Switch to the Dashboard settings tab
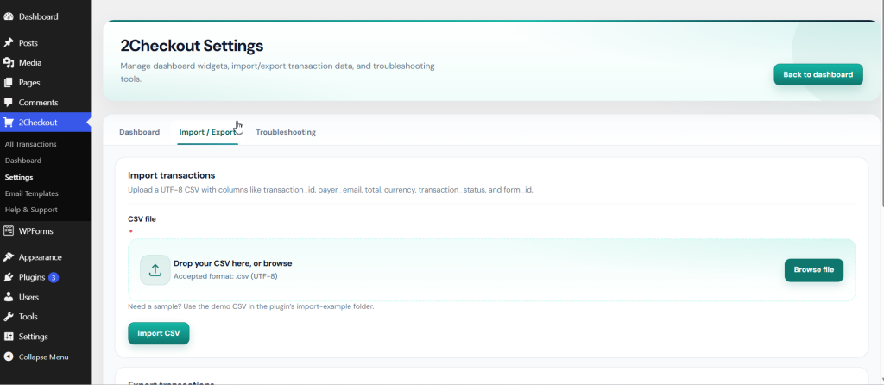The width and height of the screenshot is (884, 385). [139, 132]
